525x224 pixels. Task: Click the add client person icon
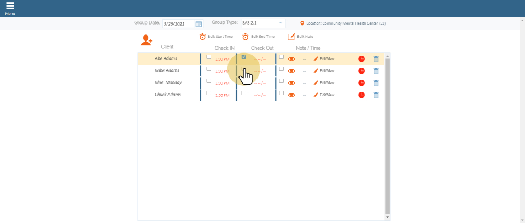coord(146,40)
